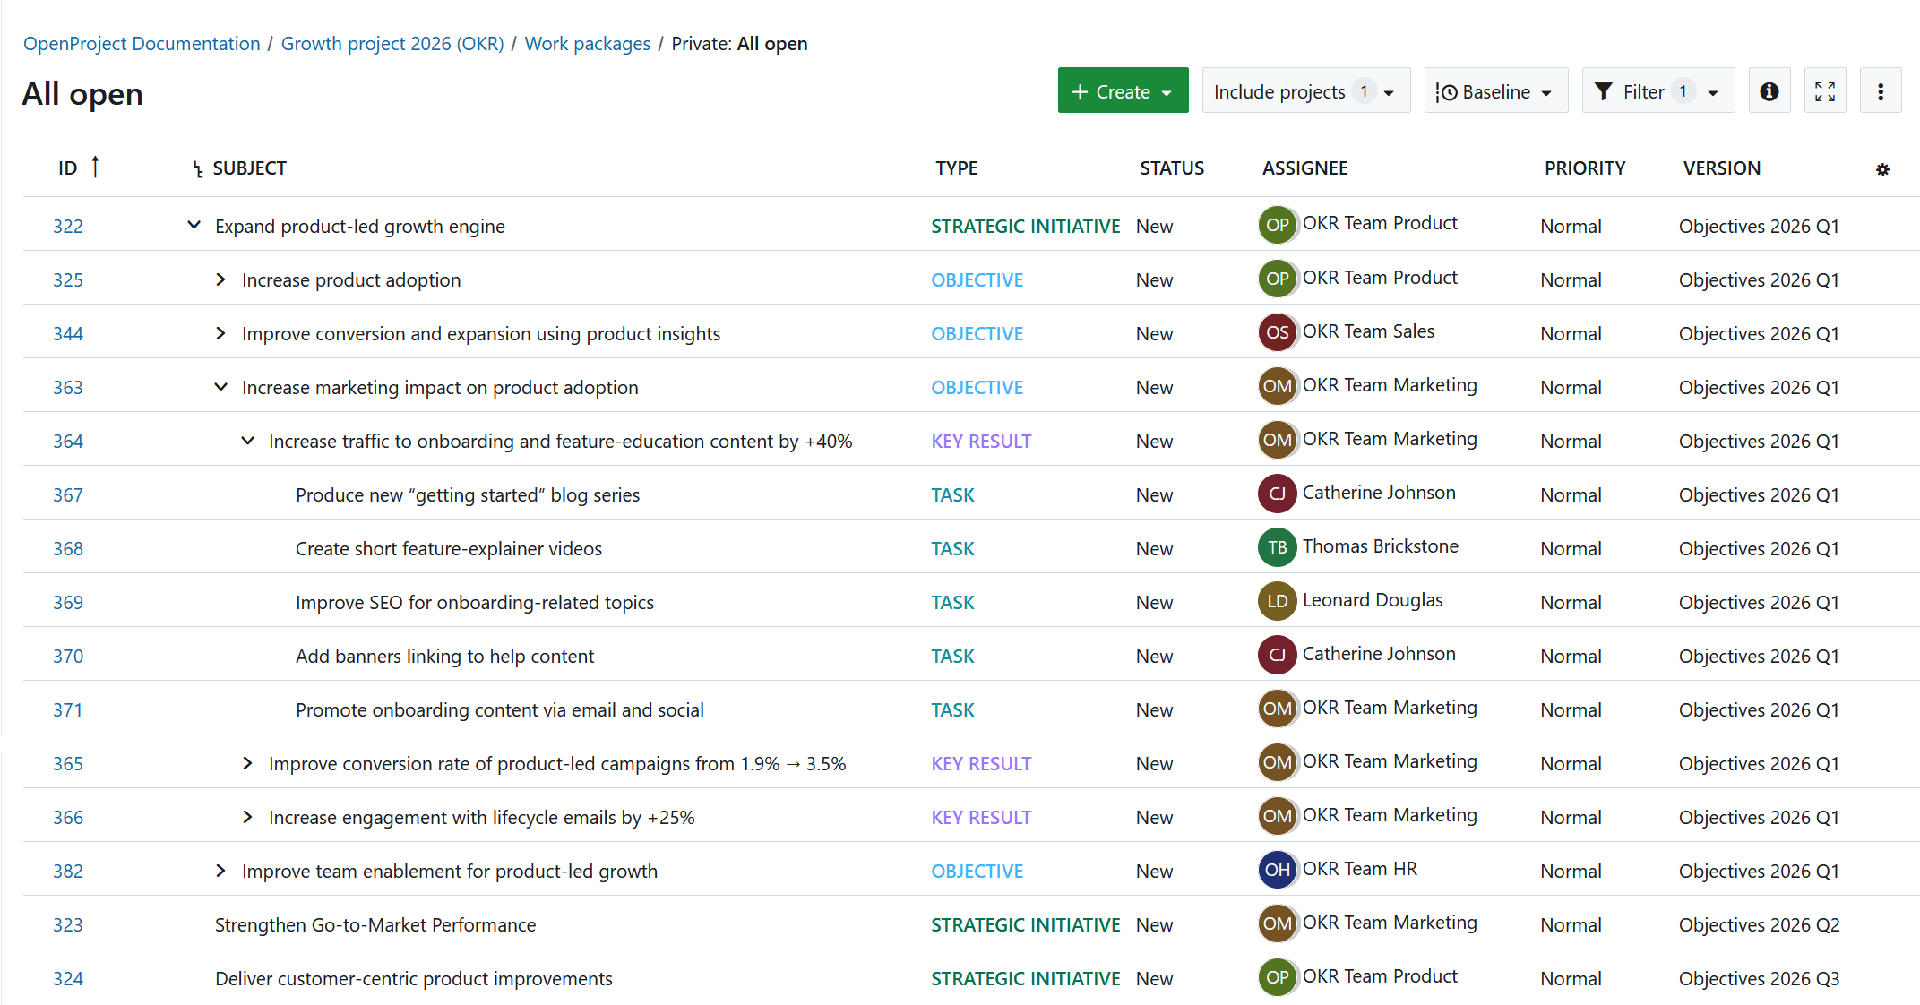
Task: Toggle the hierarchy mode icon near SUBJECT
Action: (x=198, y=169)
